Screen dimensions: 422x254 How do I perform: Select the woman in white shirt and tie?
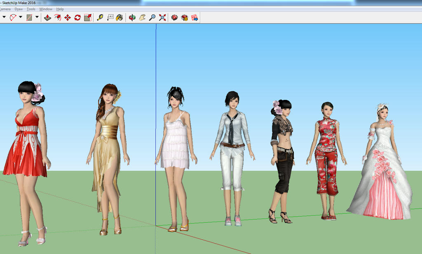[232, 158]
